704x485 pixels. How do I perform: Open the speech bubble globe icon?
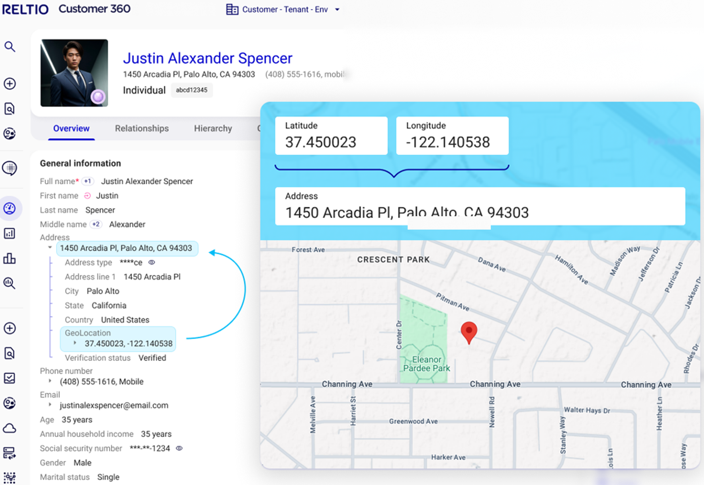click(x=10, y=168)
